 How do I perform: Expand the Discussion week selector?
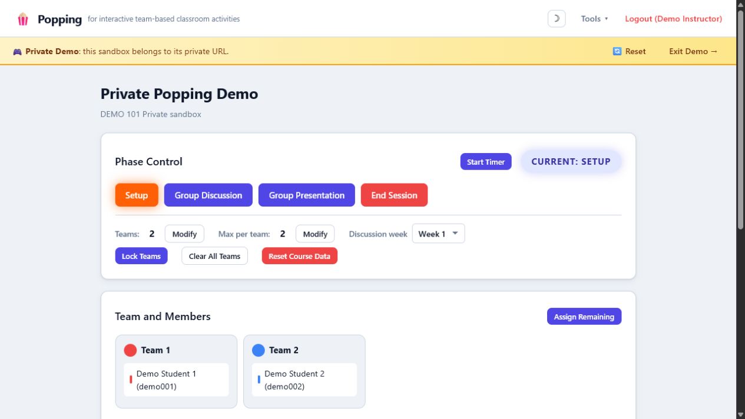(x=439, y=234)
